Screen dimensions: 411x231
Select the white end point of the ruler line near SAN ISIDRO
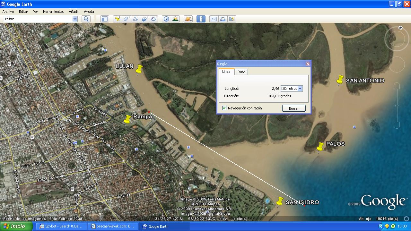304,205
